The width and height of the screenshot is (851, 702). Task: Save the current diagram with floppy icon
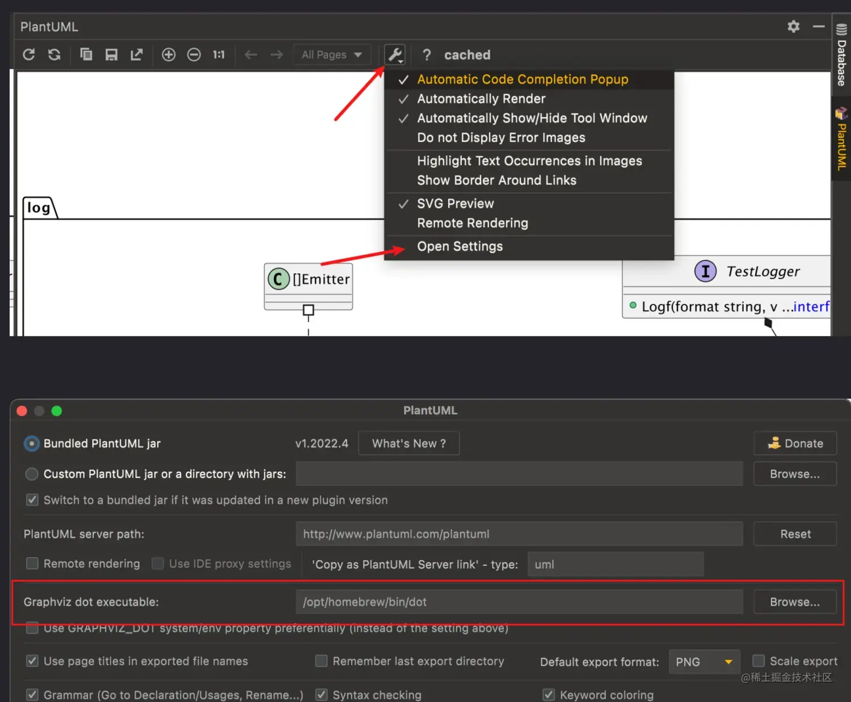[111, 54]
